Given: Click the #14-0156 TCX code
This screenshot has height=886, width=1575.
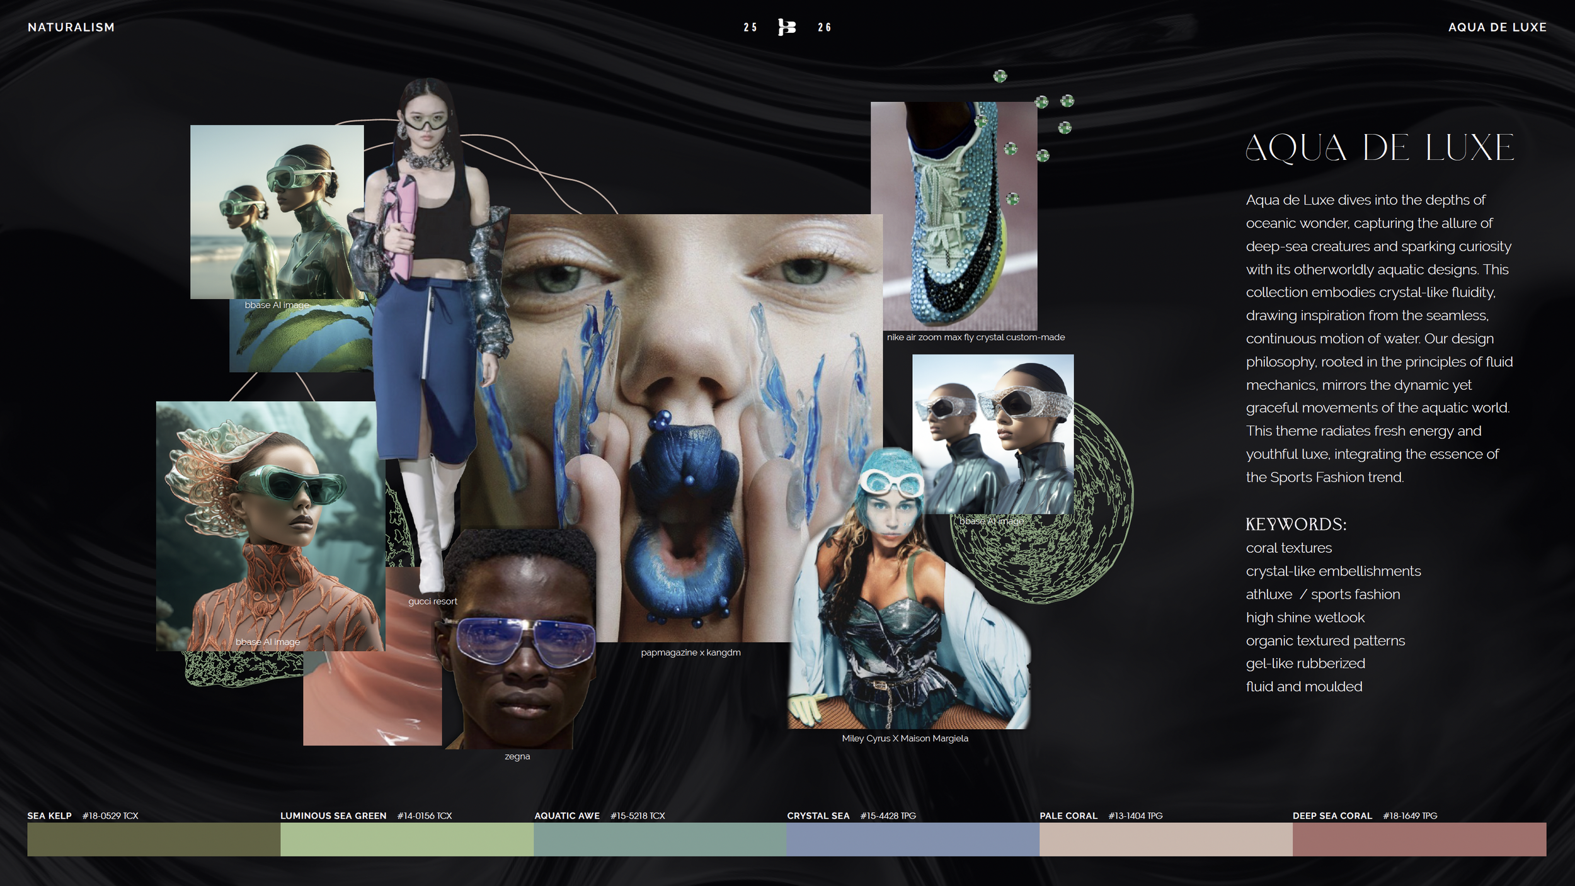Looking at the screenshot, I should [425, 815].
